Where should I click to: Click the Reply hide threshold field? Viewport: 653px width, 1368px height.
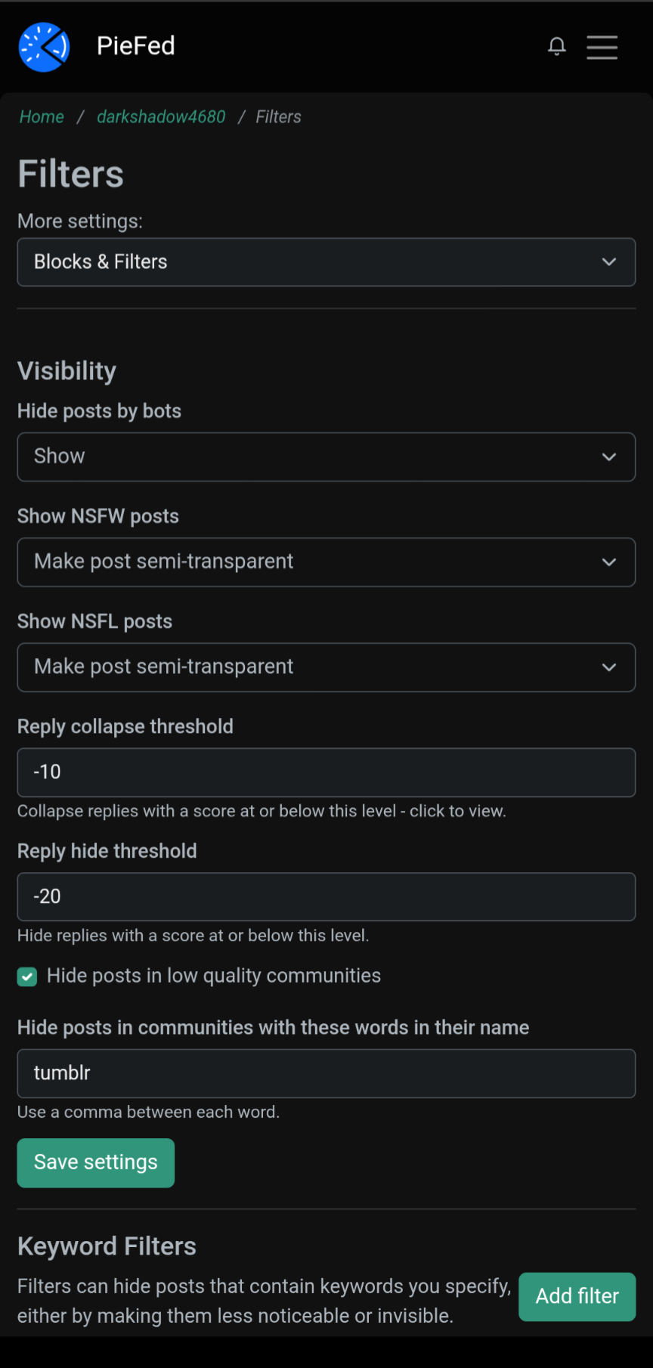click(326, 896)
